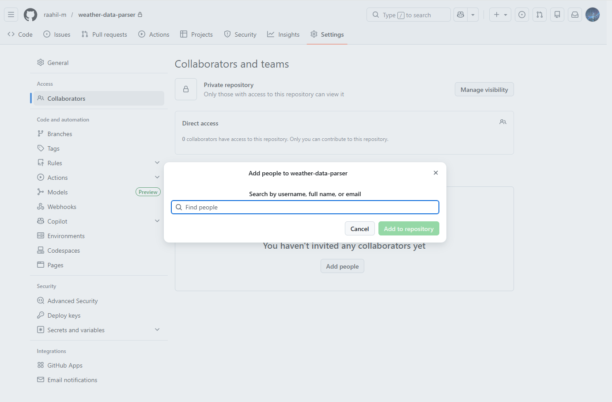612x402 pixels.
Task: Open the create new plus menu
Action: click(x=500, y=15)
